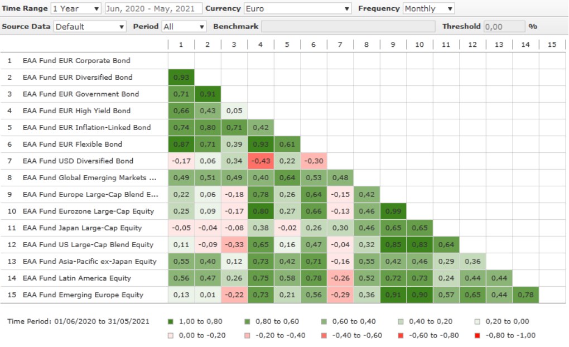
Task: Click the date range Jun 2020 - May 2021 field
Action: coord(153,8)
